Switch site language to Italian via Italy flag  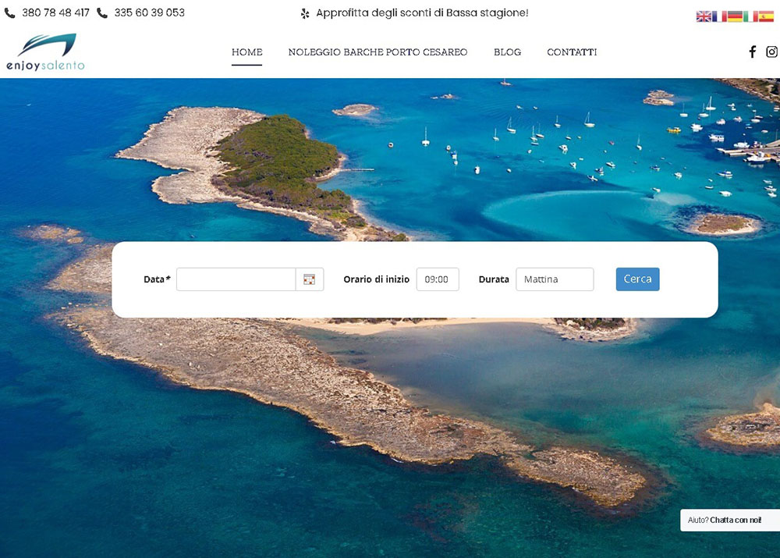(x=750, y=16)
